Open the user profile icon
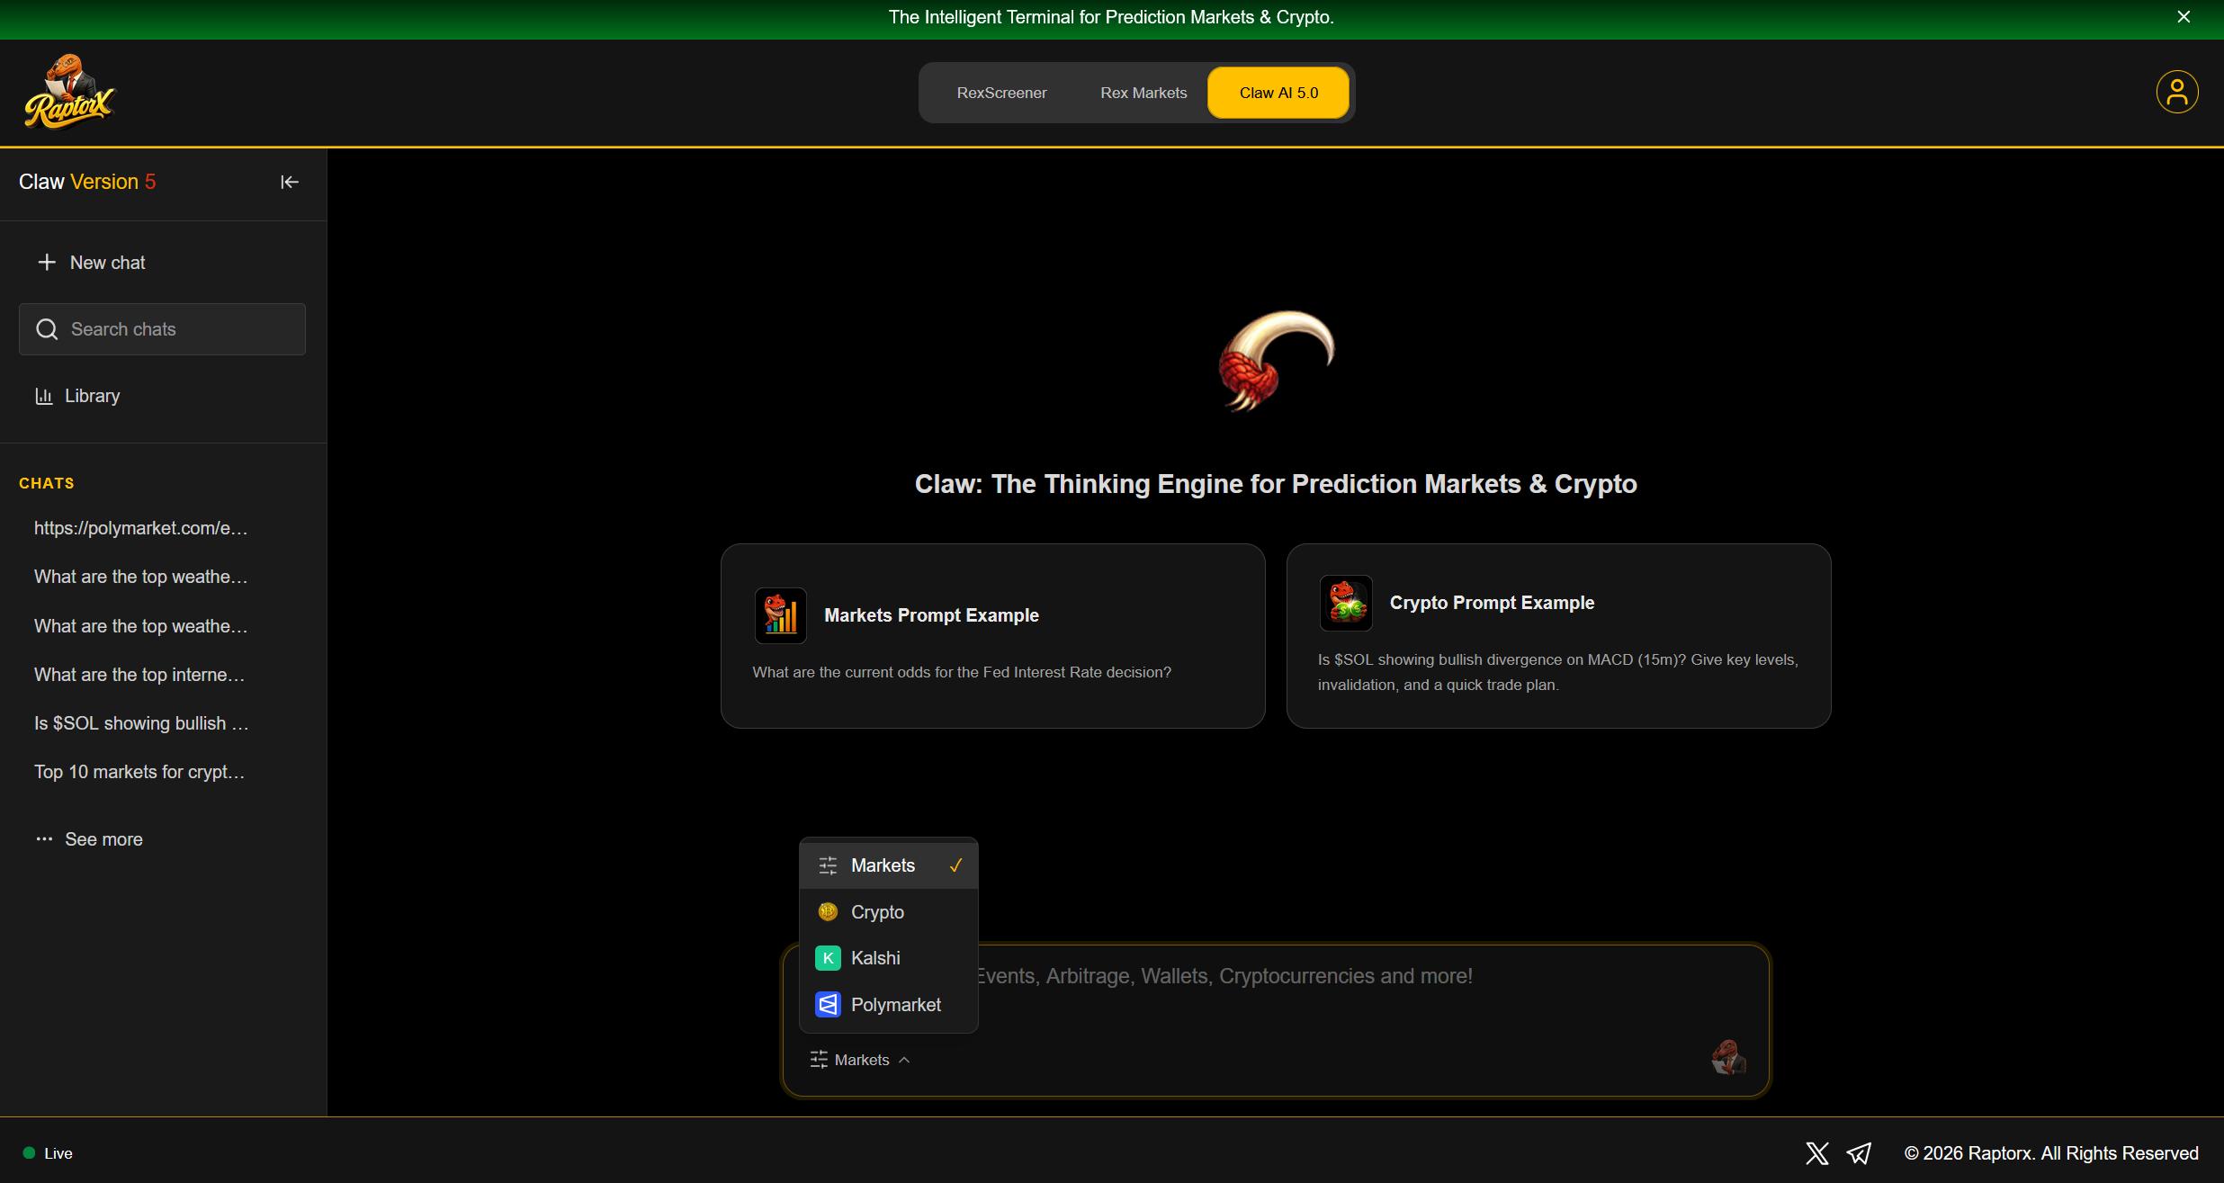This screenshot has width=2224, height=1183. click(2176, 92)
